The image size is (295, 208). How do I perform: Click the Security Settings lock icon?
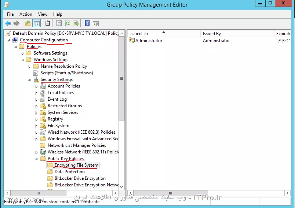[x=36, y=79]
